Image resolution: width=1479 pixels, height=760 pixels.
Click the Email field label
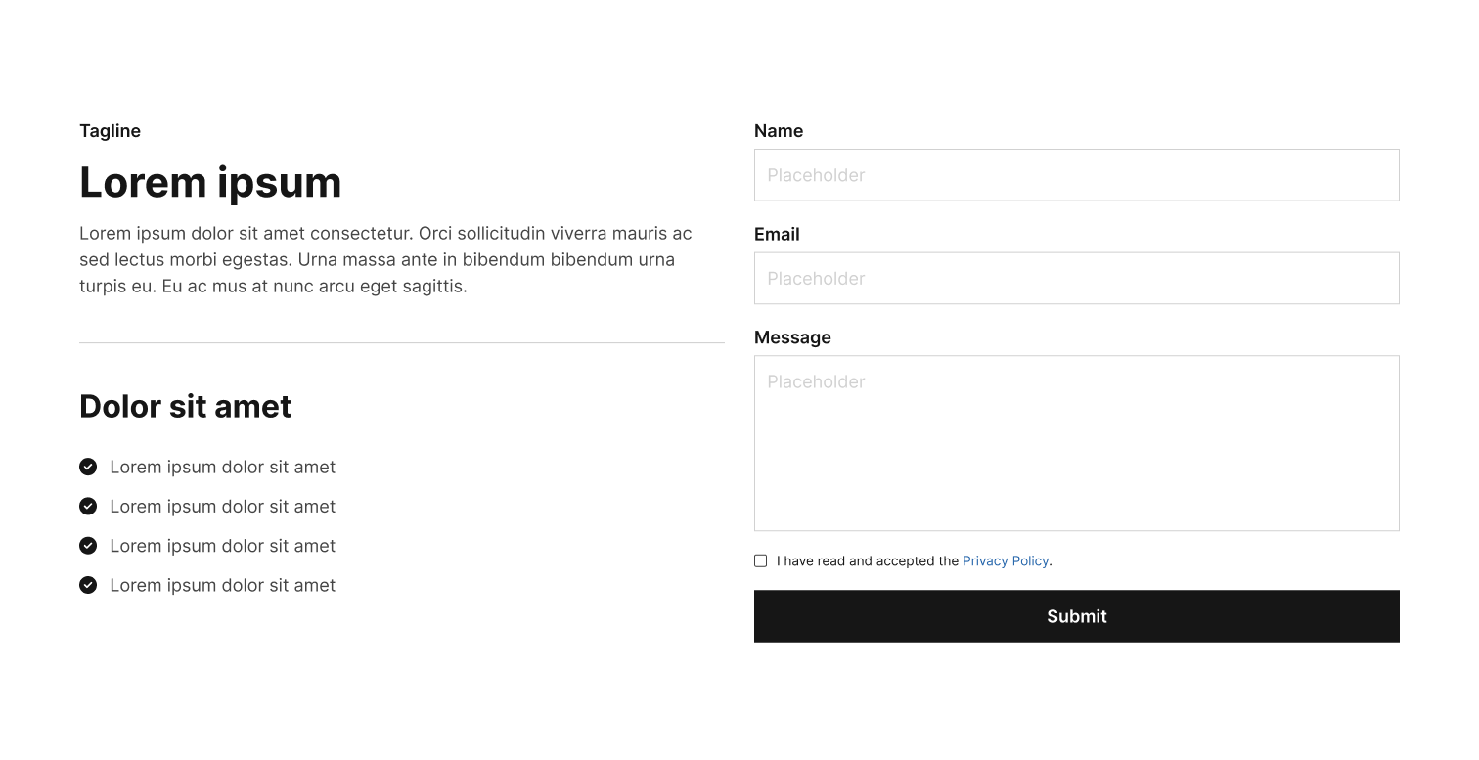click(777, 234)
